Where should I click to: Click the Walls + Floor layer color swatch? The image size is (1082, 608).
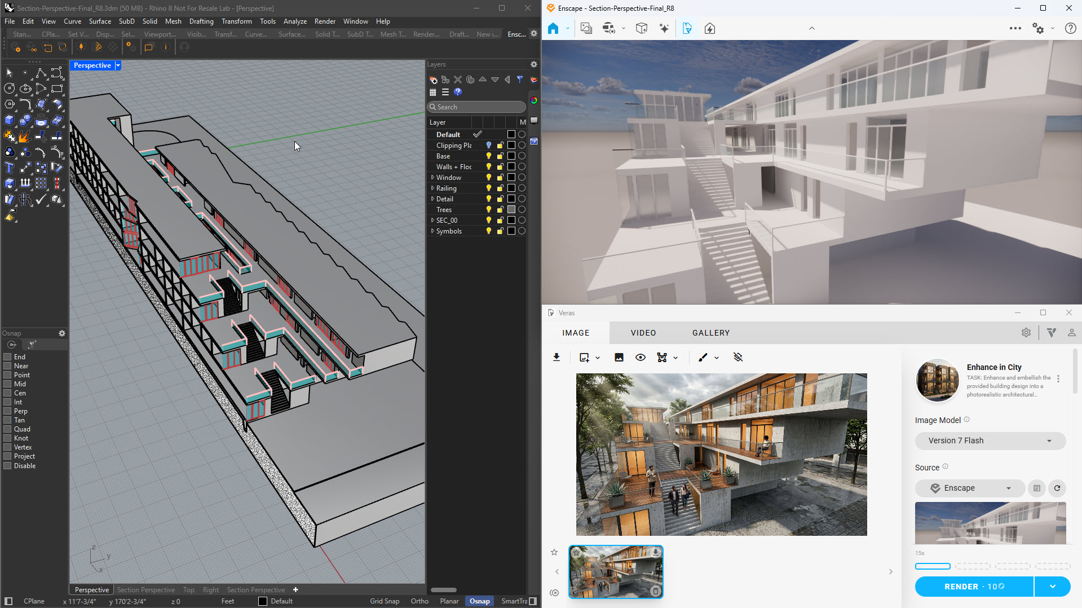click(x=511, y=167)
